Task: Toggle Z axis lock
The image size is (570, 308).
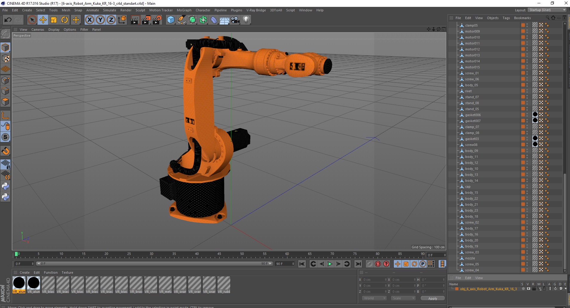Action: click(x=111, y=20)
